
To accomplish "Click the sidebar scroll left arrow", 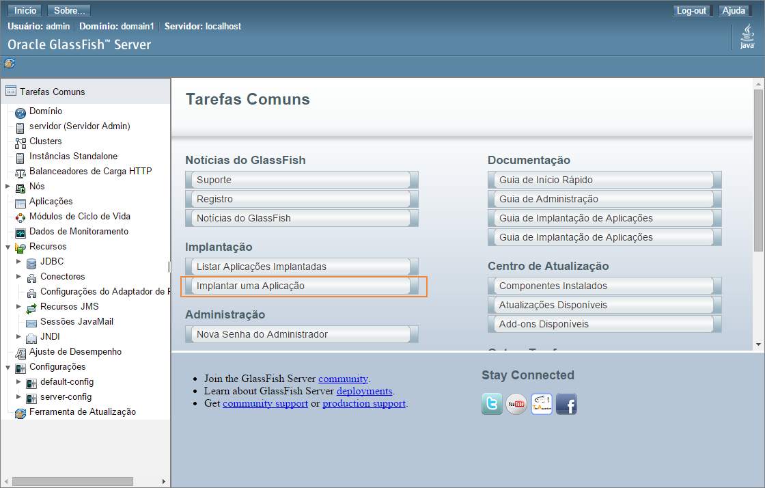I will [x=6, y=482].
